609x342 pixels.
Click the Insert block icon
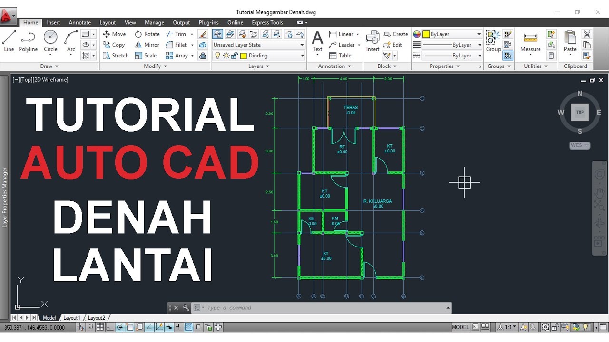click(x=373, y=41)
